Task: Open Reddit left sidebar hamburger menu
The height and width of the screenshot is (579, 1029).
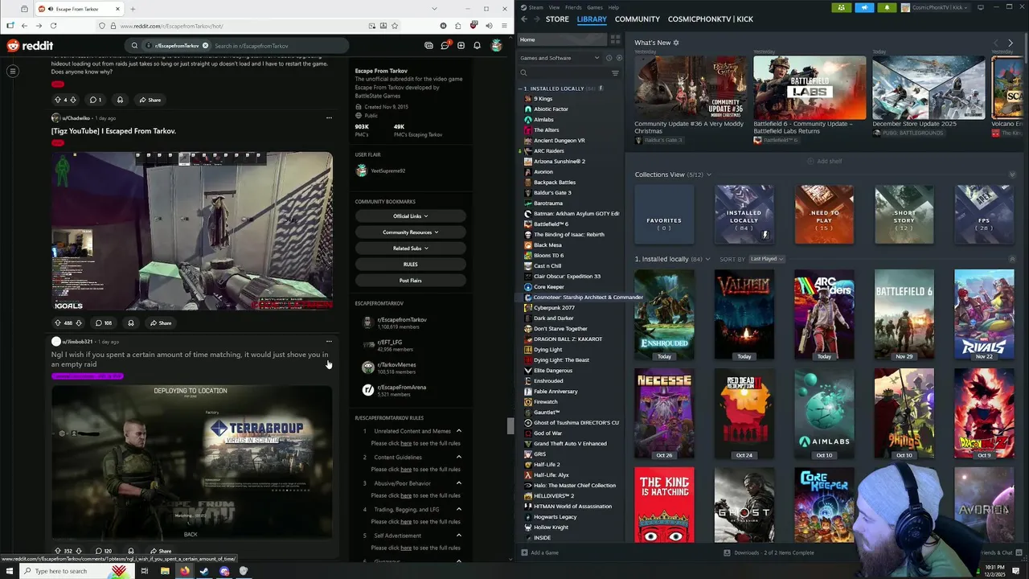Action: tap(13, 72)
